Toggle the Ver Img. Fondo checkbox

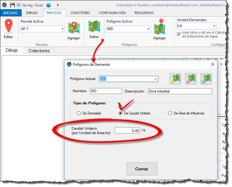click(x=19, y=5)
